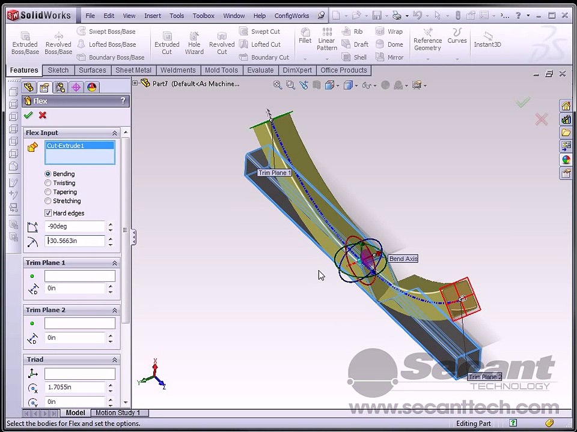Open the DimXpertManager crosshair tab
The width and height of the screenshot is (577, 432).
tap(76, 87)
